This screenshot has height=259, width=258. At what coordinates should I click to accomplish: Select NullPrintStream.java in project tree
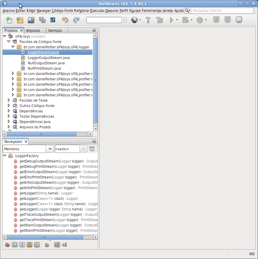(x=44, y=68)
